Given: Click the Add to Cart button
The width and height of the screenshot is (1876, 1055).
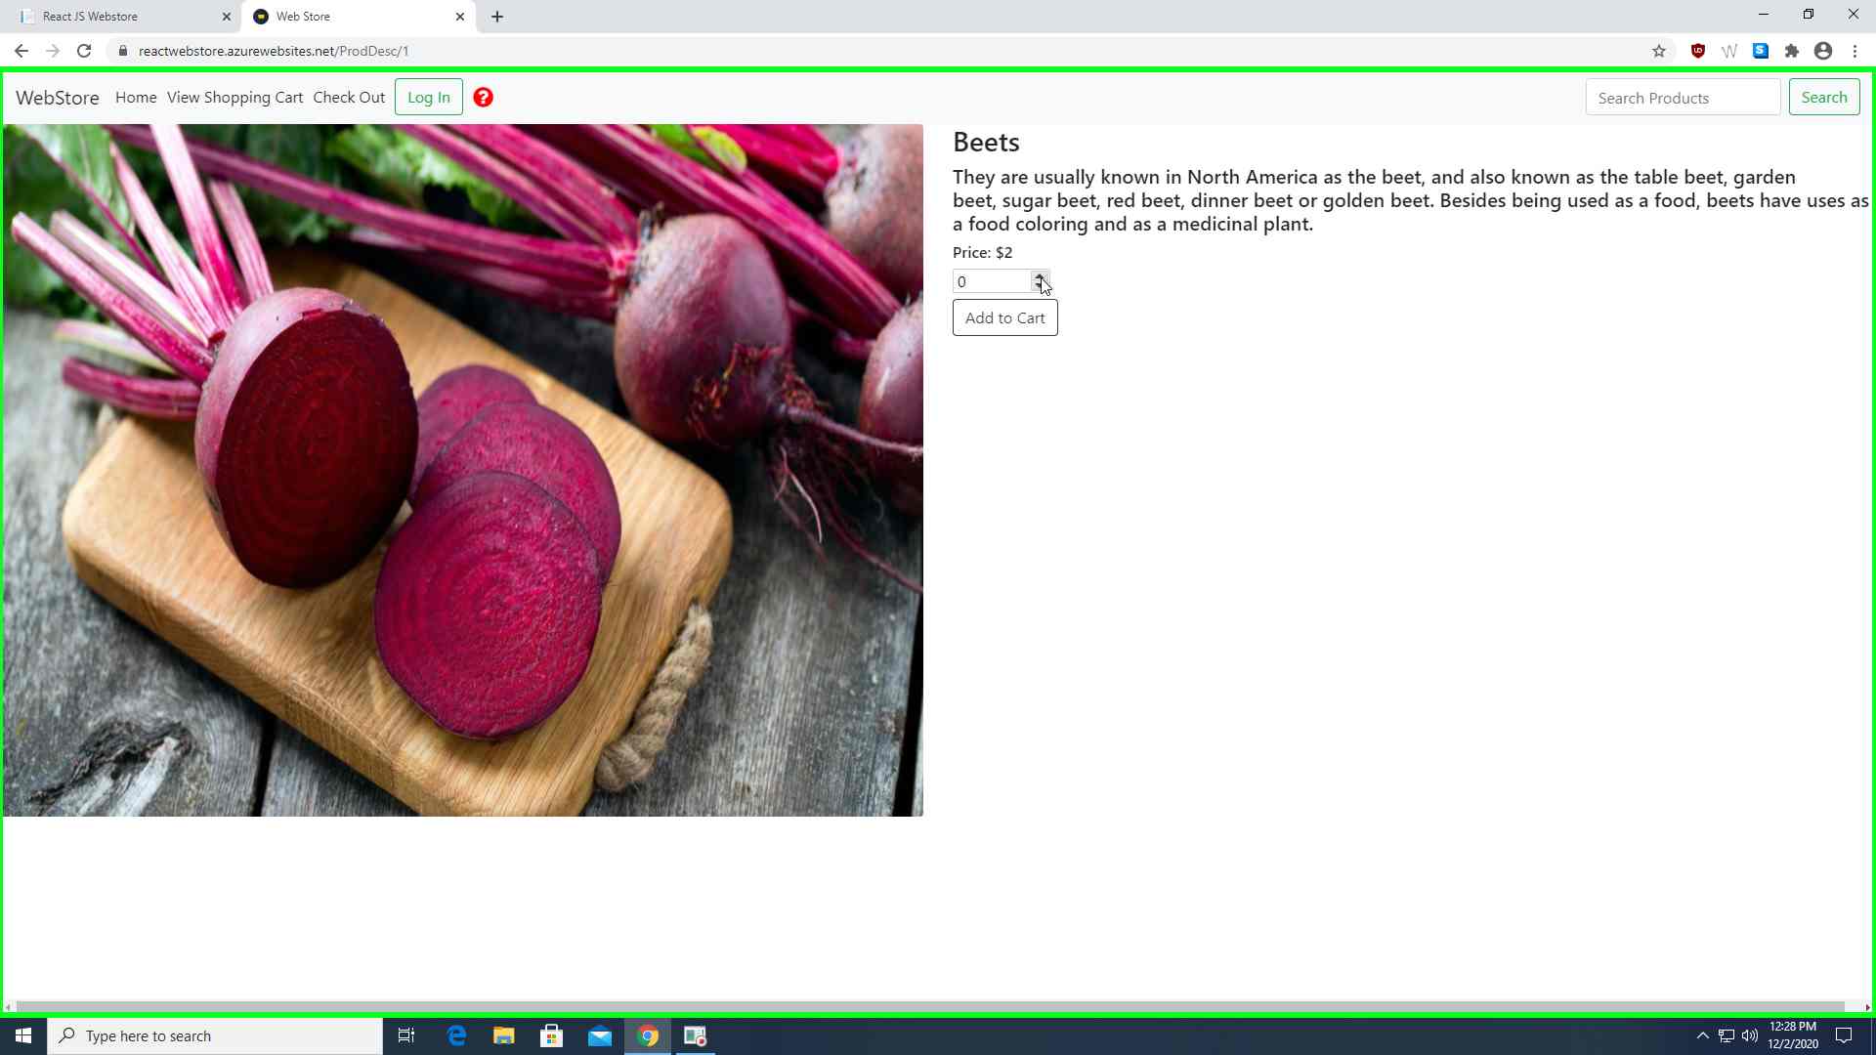Looking at the screenshot, I should [1004, 317].
